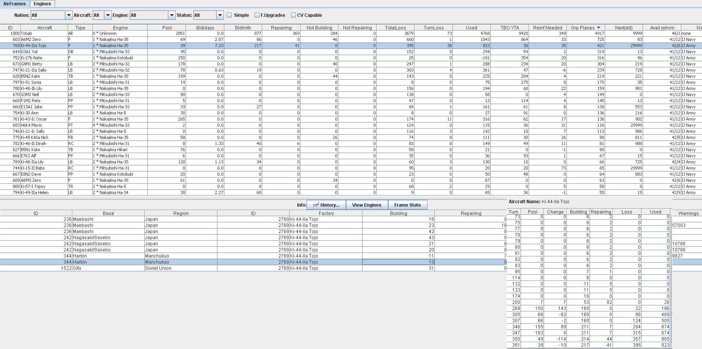Image resolution: width=702 pixels, height=349 pixels.
Task: Select the D3A1 Val airframe
Action: pos(351,52)
